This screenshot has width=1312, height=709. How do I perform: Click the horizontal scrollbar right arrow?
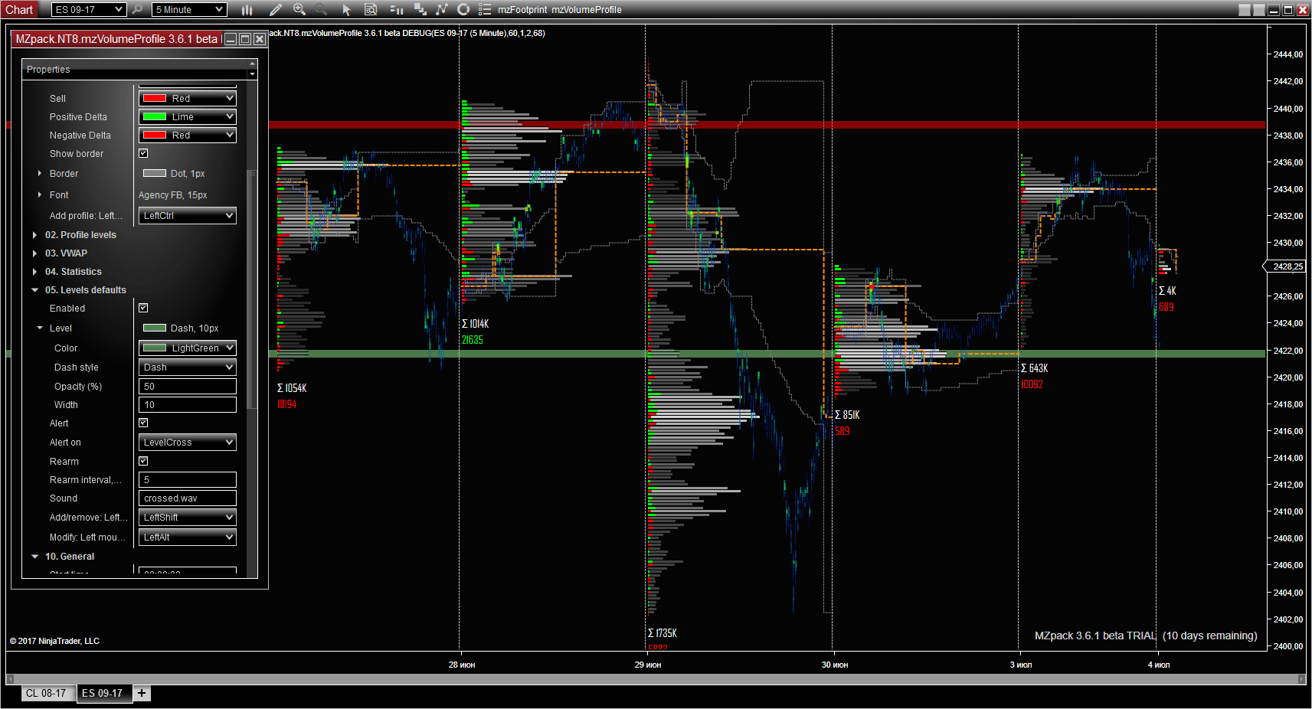click(x=1302, y=678)
